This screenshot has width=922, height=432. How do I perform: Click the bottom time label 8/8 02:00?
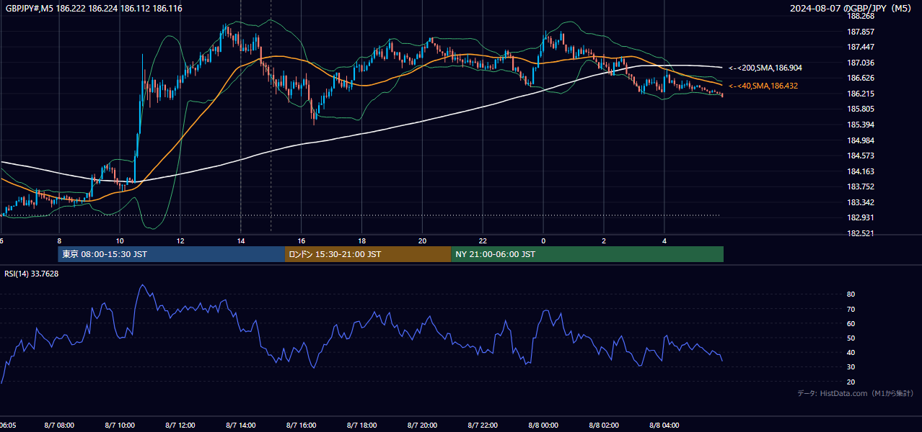click(x=604, y=426)
